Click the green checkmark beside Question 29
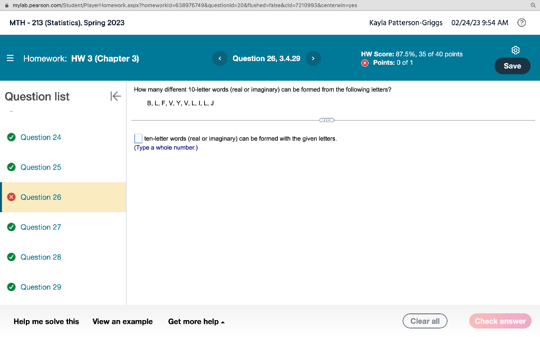540x337 pixels. [x=11, y=287]
